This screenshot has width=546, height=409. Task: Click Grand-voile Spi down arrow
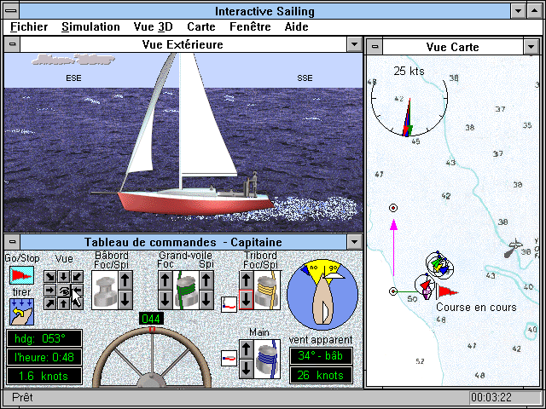[x=206, y=300]
